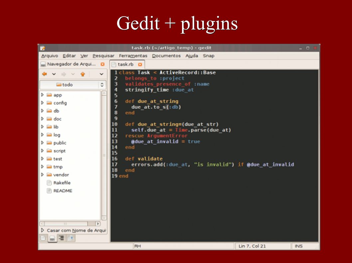This screenshot has height=263, width=352.
Task: Show the fourth side panel tab icon
Action: (x=71, y=238)
